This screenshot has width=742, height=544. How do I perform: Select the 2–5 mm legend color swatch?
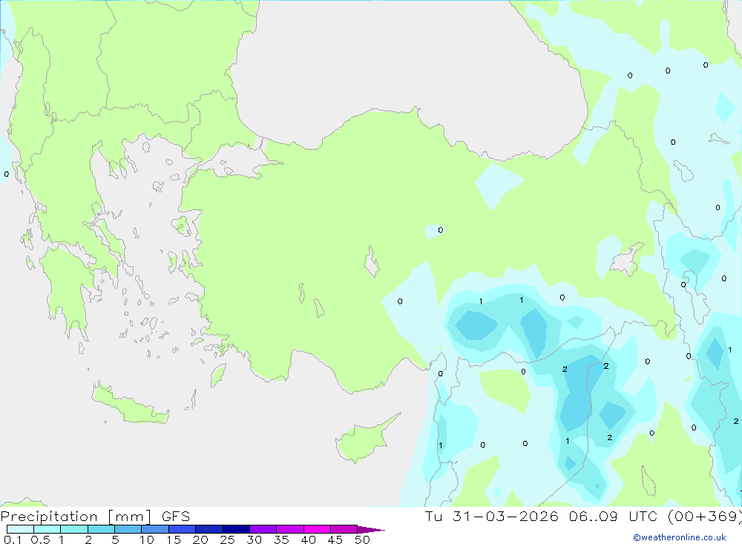click(101, 529)
